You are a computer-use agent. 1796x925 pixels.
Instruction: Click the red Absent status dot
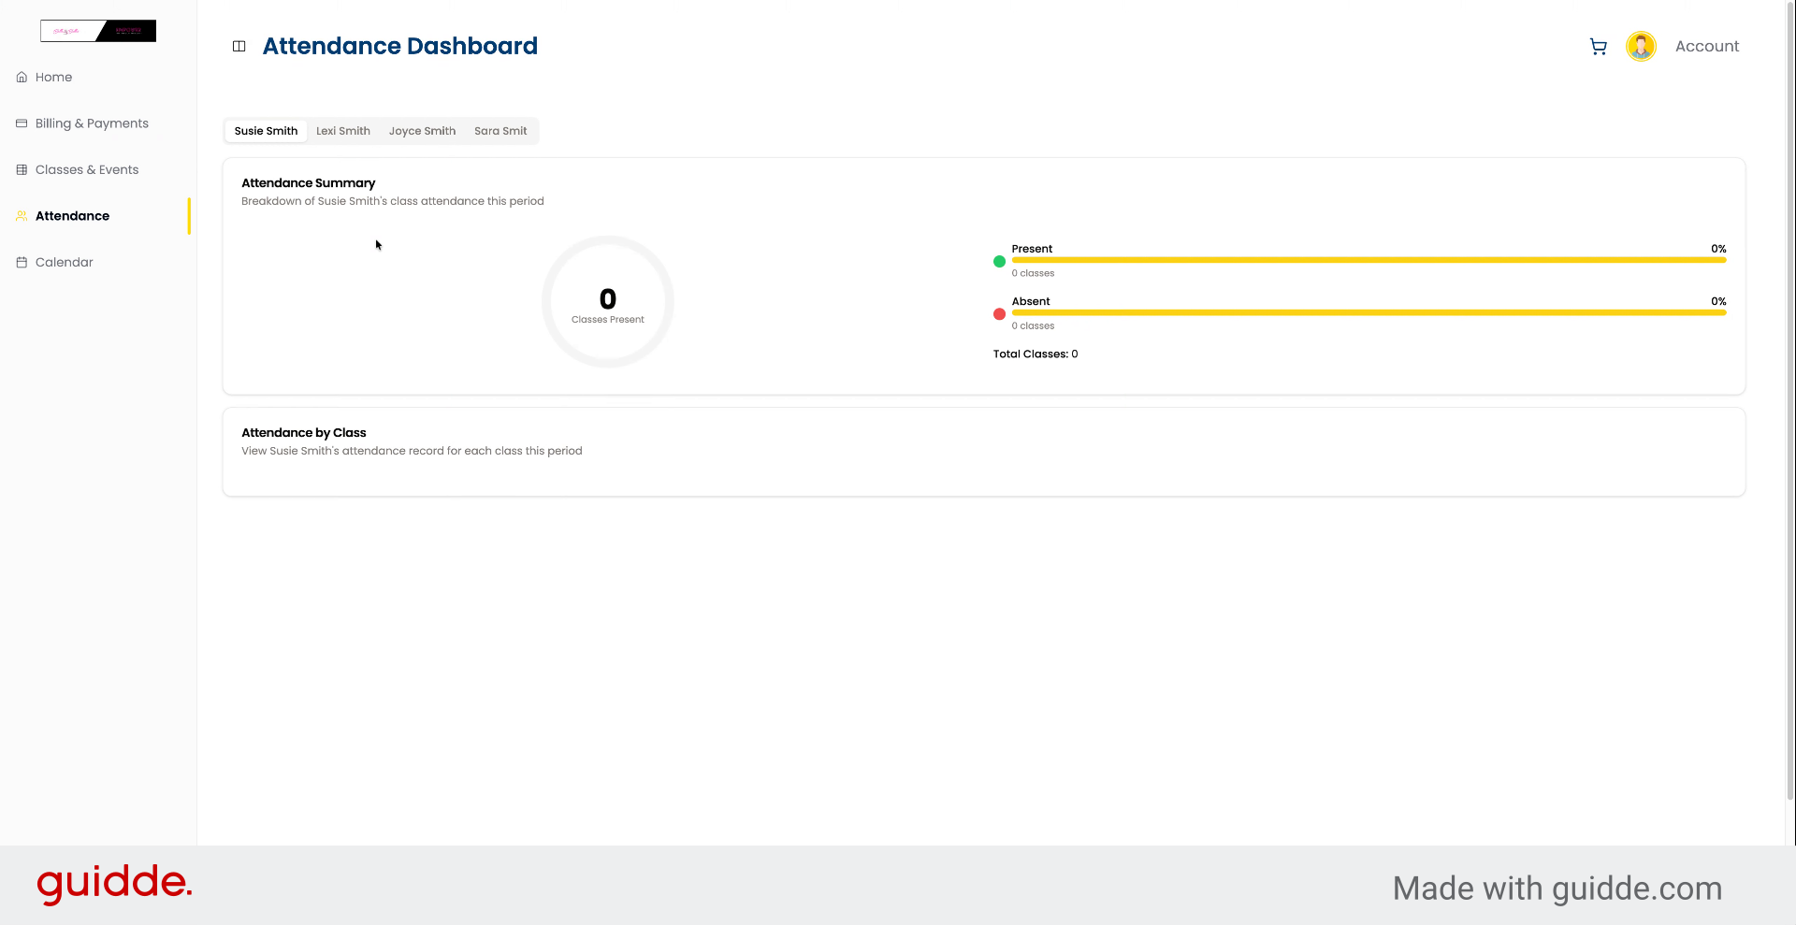999,314
